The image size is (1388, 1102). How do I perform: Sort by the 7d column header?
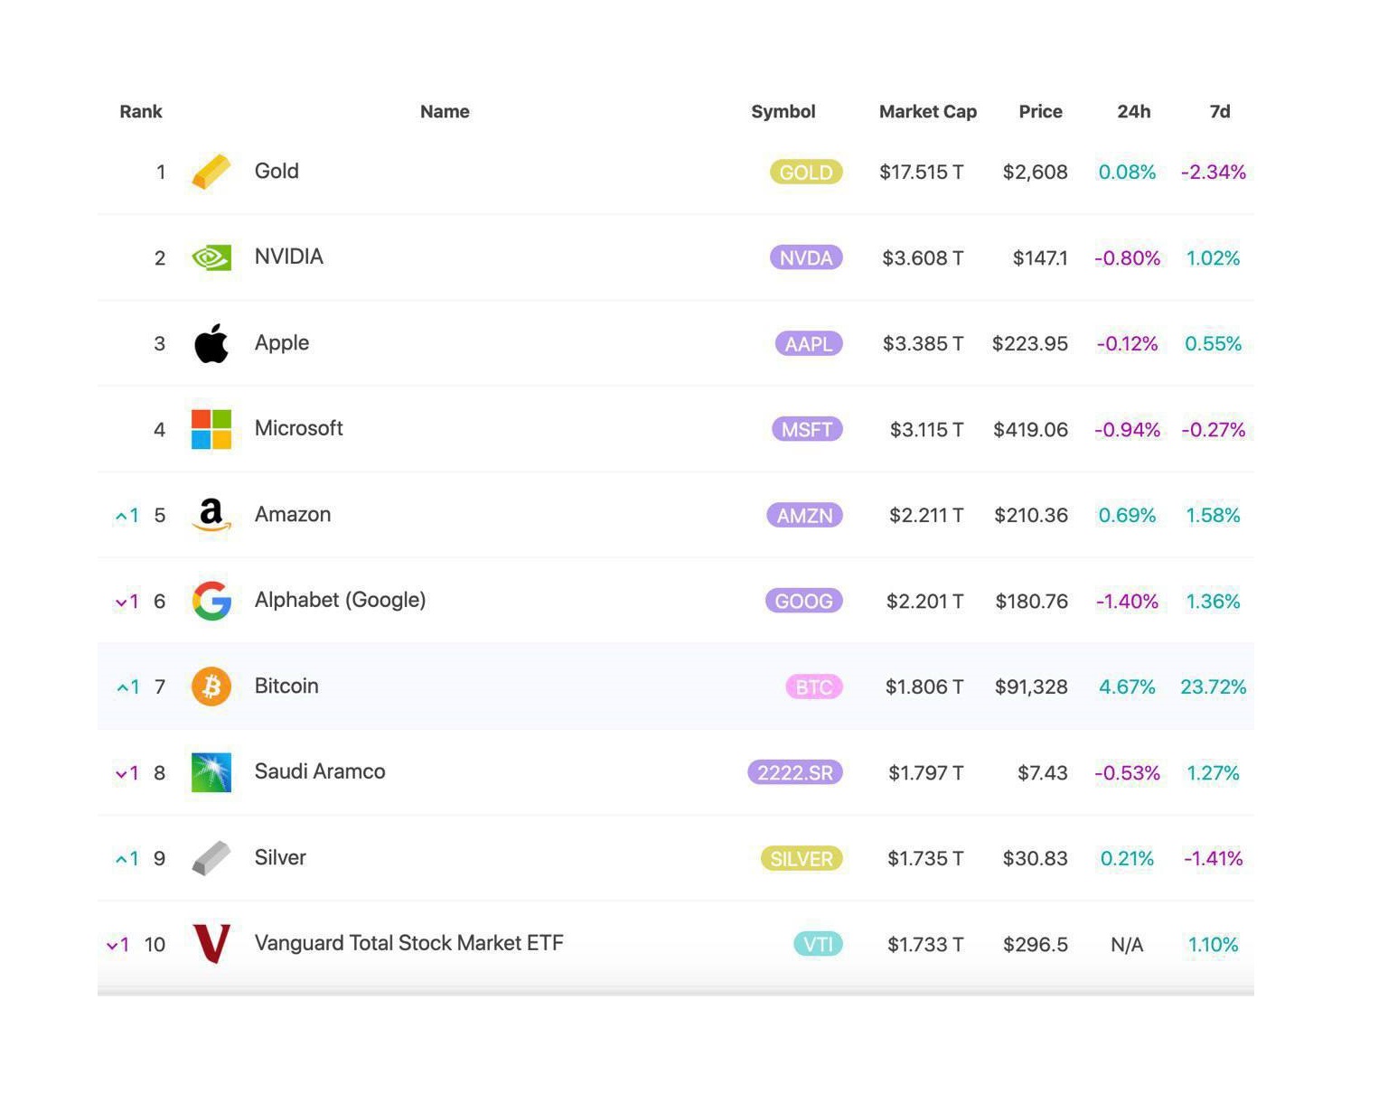coord(1219,111)
